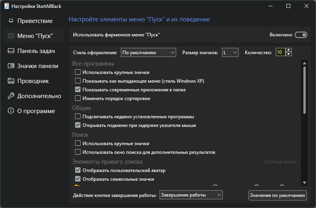Click the tray icon beside Значки панели
This screenshot has height=208, width=316.
click(11, 66)
